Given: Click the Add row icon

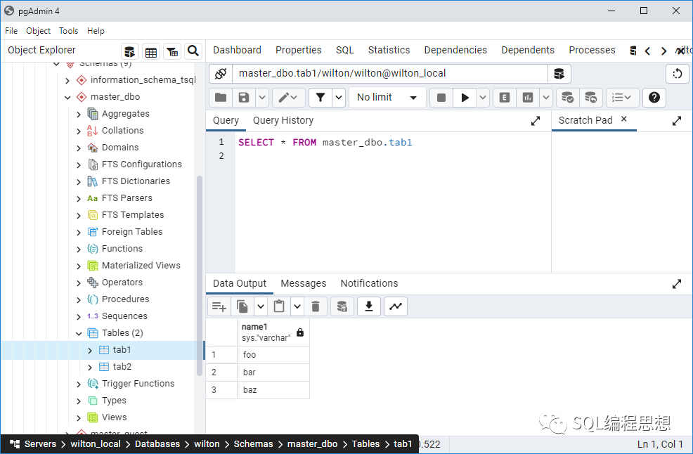Looking at the screenshot, I should (x=219, y=306).
